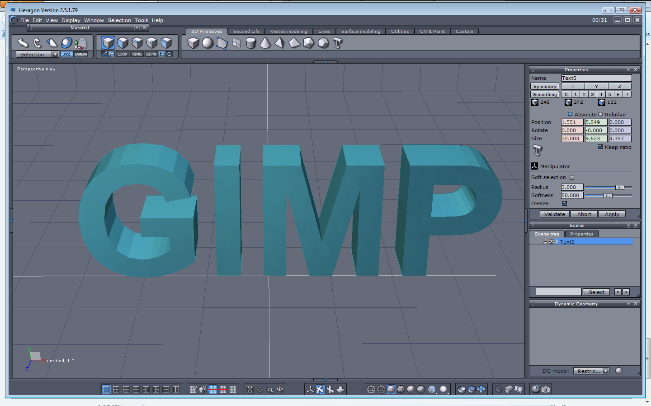Screen dimensions: 651x406
Task: Create a Cone primitive
Action: 265,43
